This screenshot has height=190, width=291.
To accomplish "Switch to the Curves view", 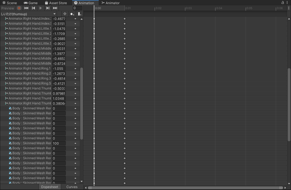I will (x=72, y=187).
